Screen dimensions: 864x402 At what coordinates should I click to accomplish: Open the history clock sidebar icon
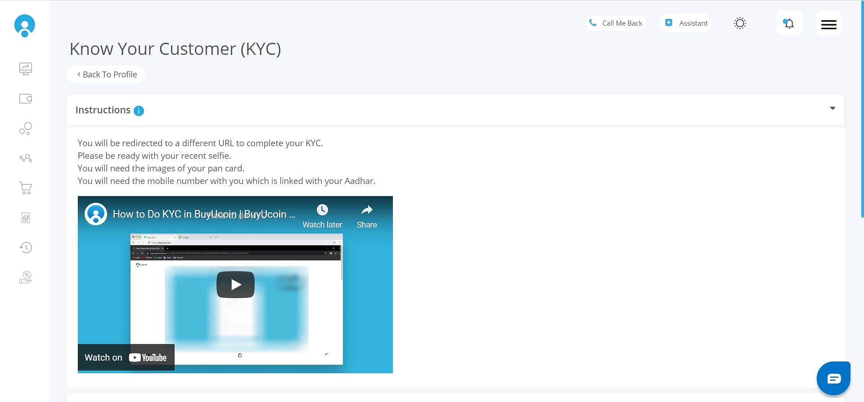pyautogui.click(x=26, y=247)
